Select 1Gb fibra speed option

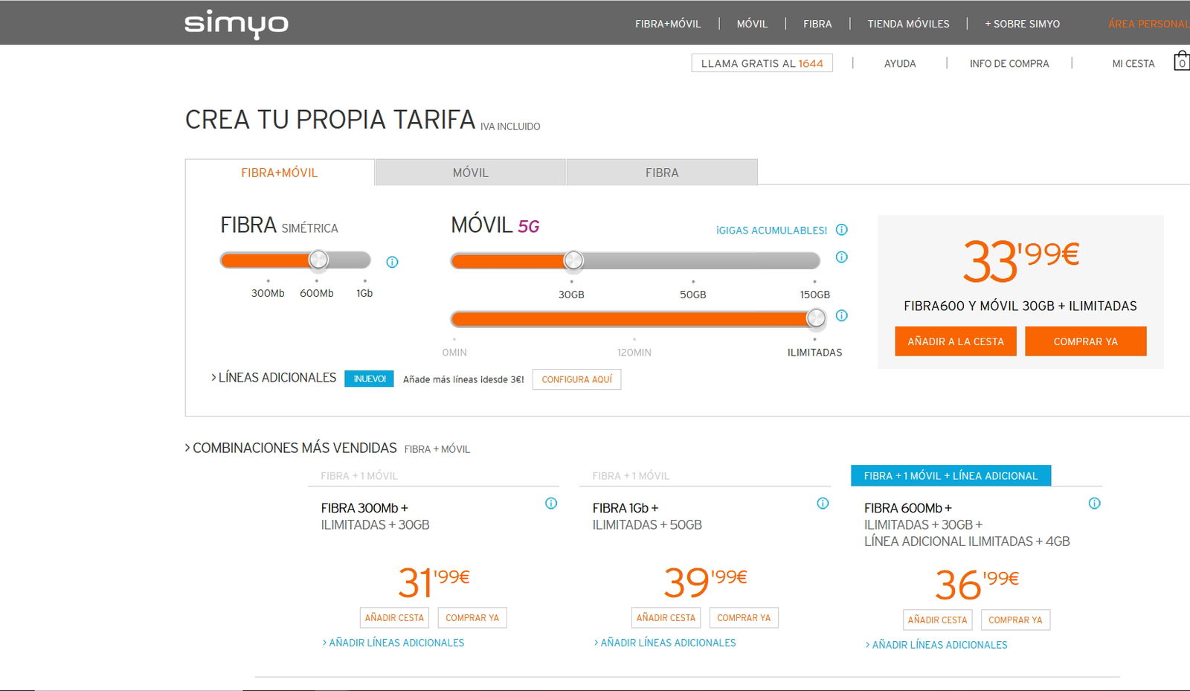click(364, 293)
